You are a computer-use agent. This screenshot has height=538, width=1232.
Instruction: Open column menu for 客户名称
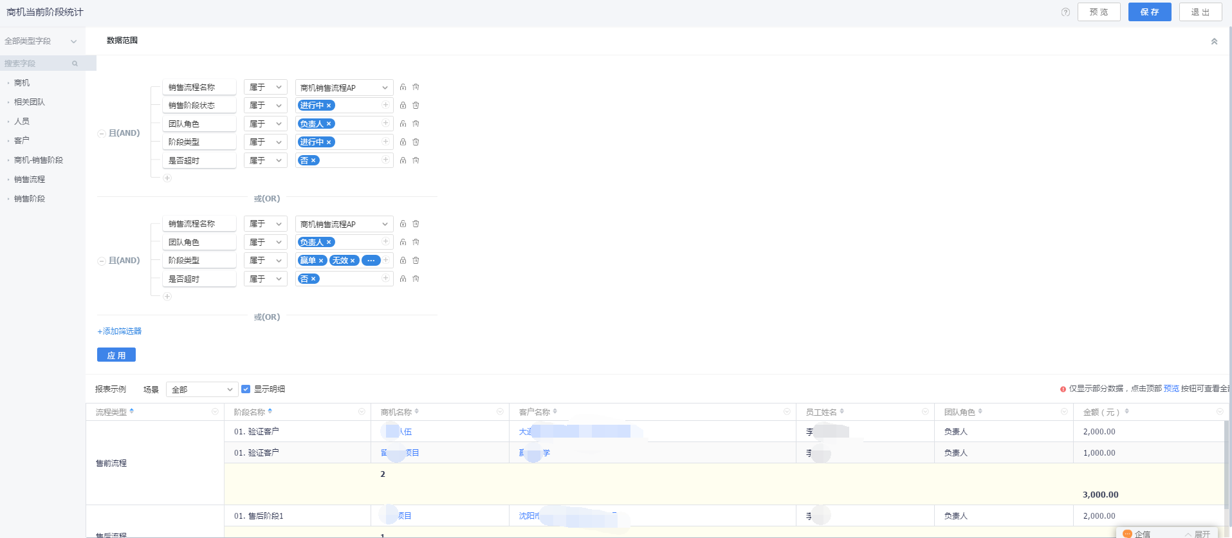point(787,411)
